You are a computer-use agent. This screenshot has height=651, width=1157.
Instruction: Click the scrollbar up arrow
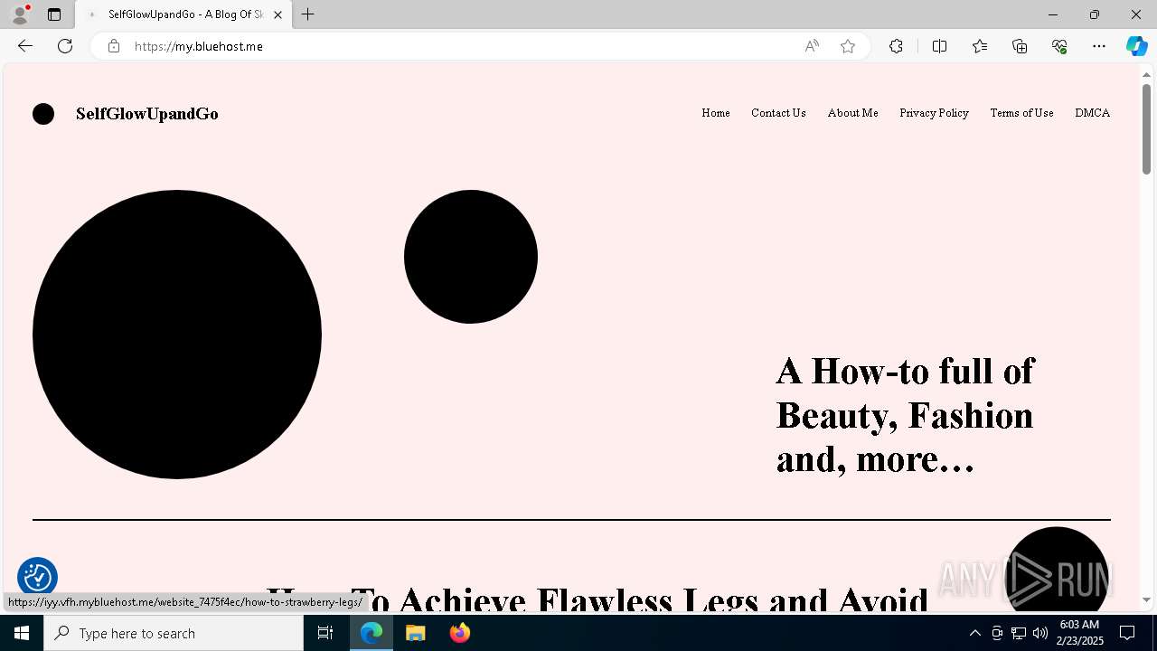[x=1146, y=74]
